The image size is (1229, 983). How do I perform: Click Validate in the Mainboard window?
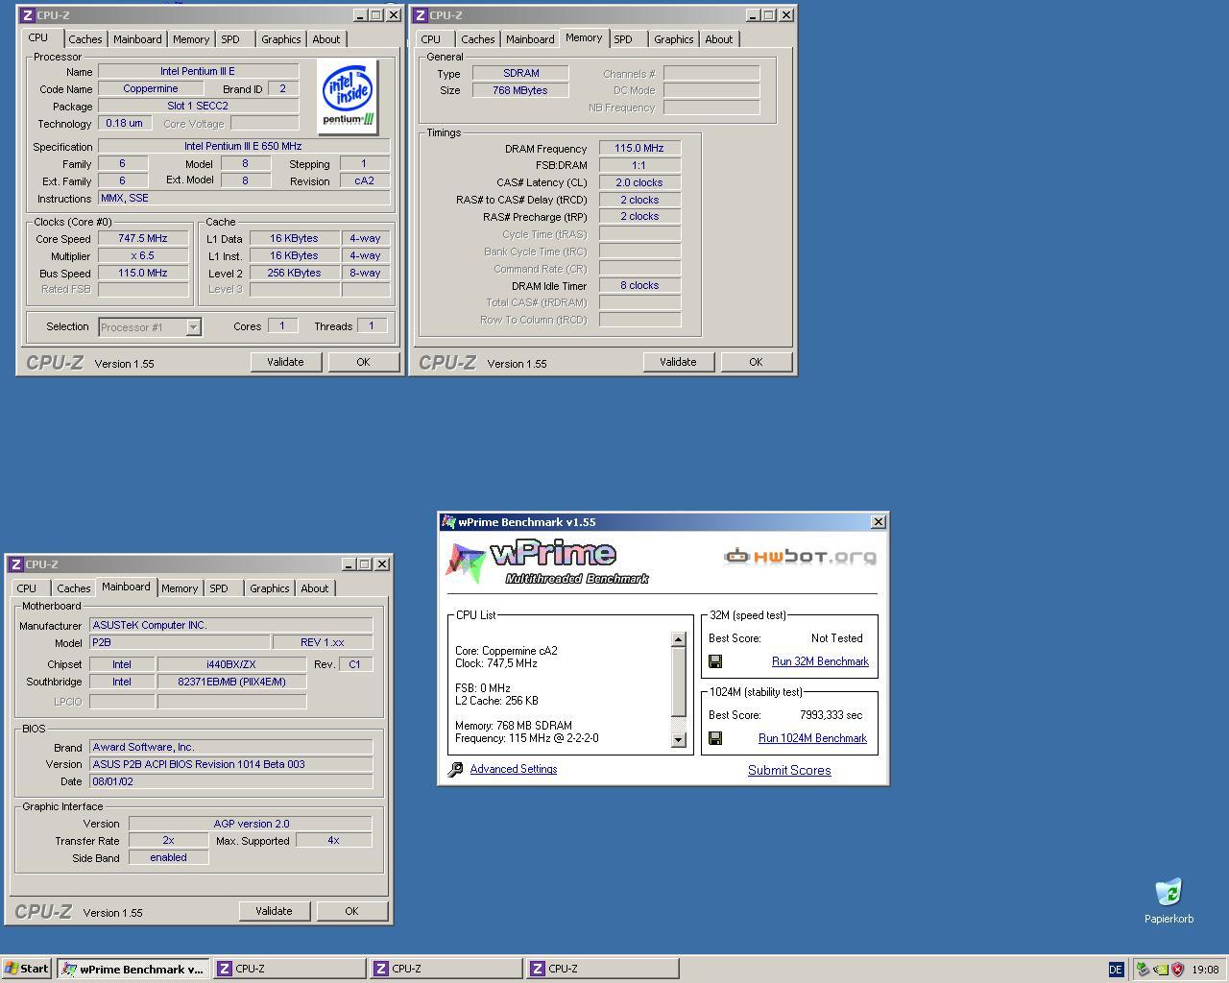(274, 911)
